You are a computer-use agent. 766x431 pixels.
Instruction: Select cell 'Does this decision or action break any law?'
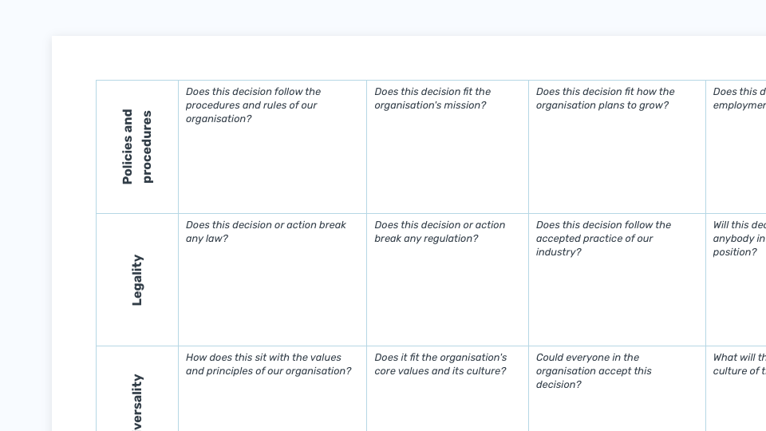click(x=273, y=280)
